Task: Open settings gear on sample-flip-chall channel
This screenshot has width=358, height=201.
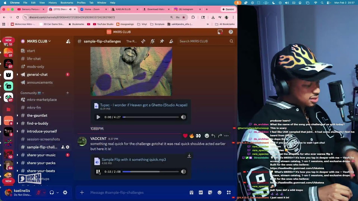Action: coord(68,147)
